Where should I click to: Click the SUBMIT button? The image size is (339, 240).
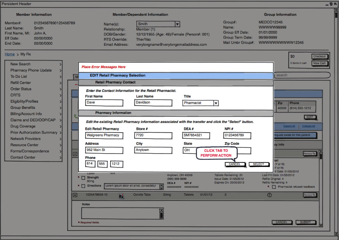[305, 222]
